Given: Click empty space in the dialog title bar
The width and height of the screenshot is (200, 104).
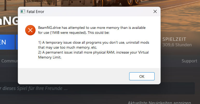Looking at the screenshot, I should (x=97, y=11).
